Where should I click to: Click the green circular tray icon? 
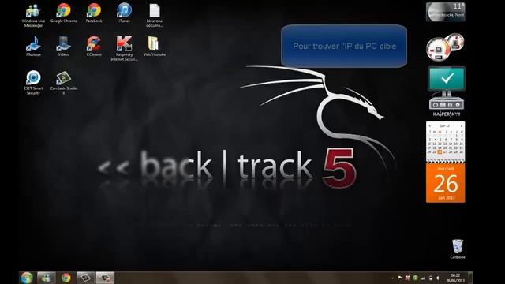click(416, 278)
